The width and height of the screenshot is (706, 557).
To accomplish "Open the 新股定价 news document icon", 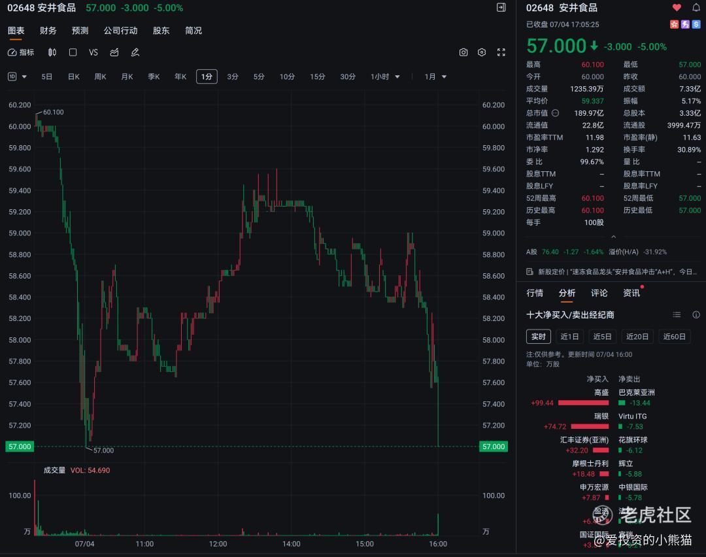I will (530, 271).
